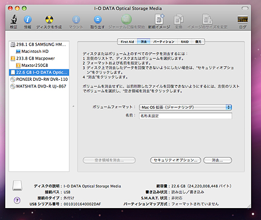The image size is (261, 220).
Task: Open the Volume Format dropdown (Mac OS 拡張)
Action: pos(186,107)
